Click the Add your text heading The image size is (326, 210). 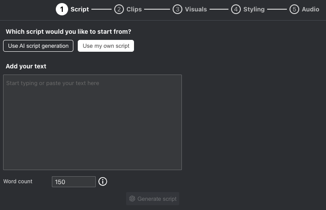pyautogui.click(x=26, y=66)
